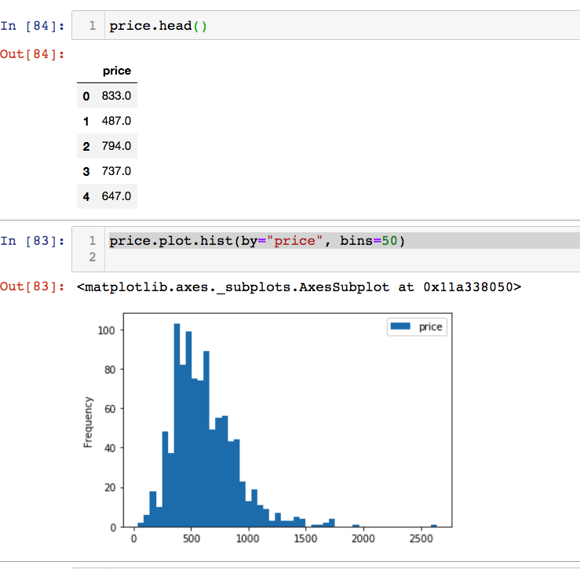Click the price.head() code cell
The image size is (580, 569).
point(326,26)
